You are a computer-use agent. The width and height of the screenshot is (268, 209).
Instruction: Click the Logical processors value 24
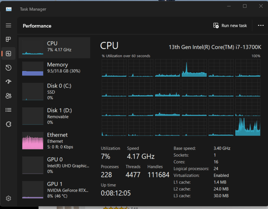(216, 169)
